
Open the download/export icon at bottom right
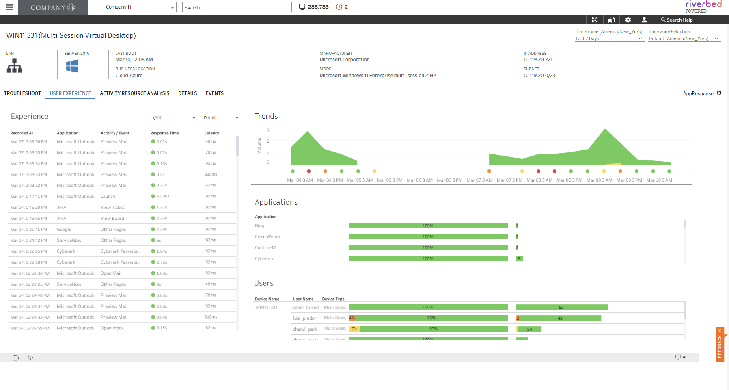click(x=678, y=357)
